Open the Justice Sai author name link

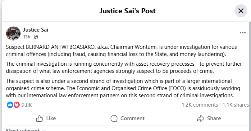36,30
